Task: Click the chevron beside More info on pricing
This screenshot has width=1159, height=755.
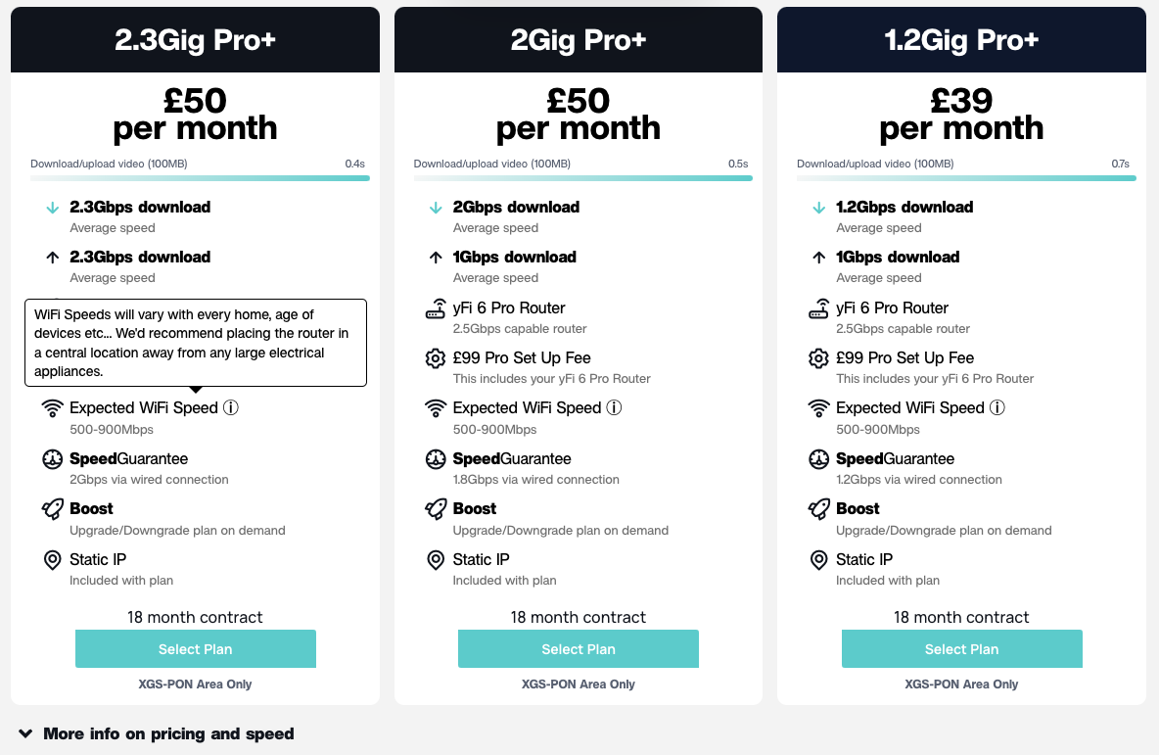Action: pos(25,733)
